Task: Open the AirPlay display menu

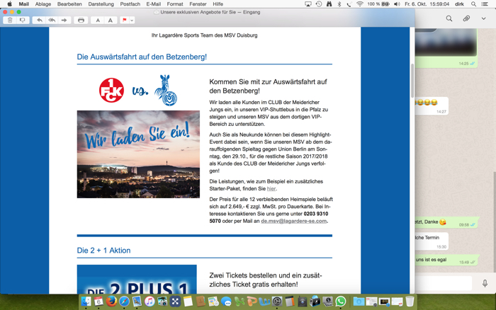Action: (308, 4)
